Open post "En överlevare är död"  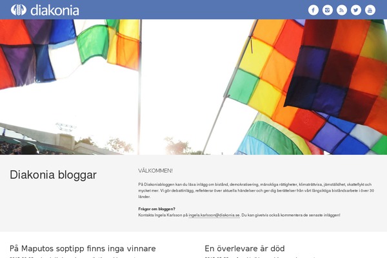tap(244, 248)
